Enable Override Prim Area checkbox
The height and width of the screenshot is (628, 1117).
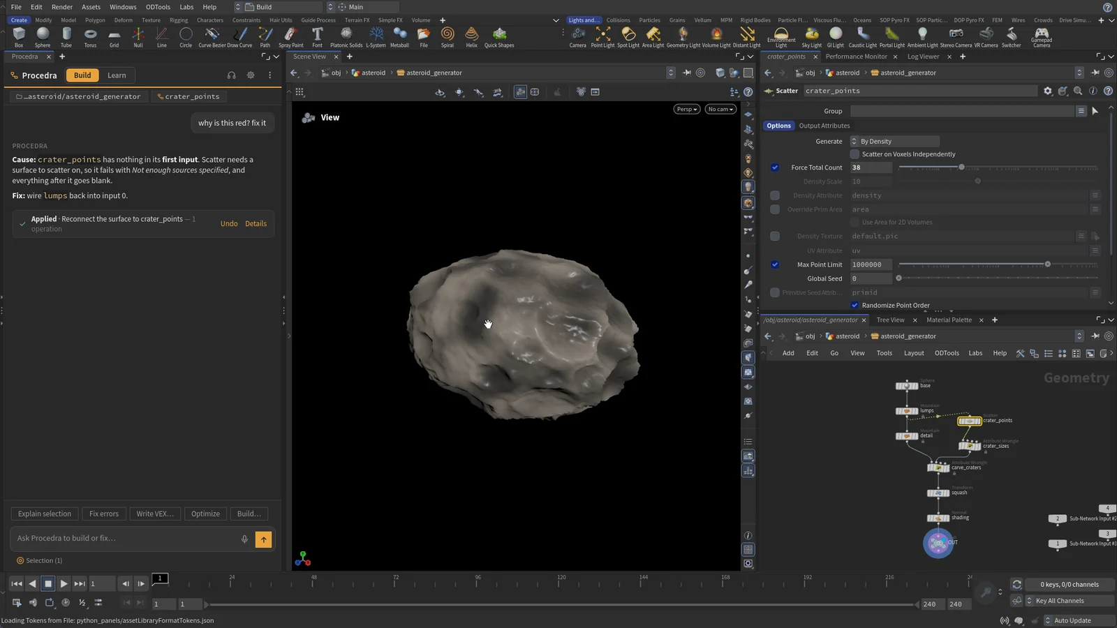[775, 209]
